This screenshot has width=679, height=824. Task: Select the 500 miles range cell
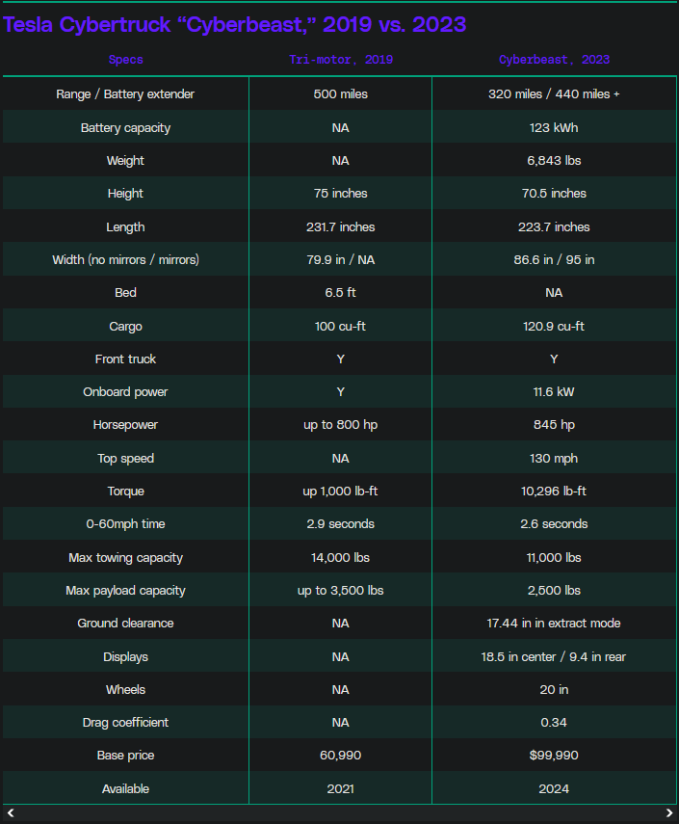coord(341,94)
